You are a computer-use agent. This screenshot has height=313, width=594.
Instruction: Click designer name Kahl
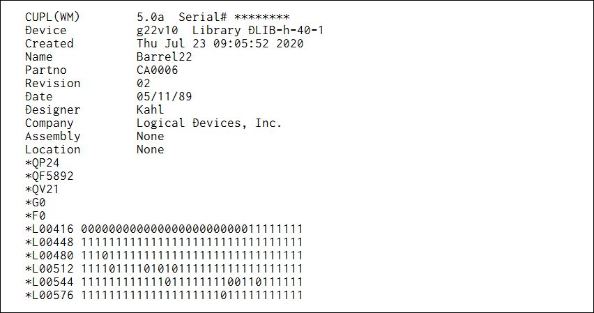tap(150, 109)
